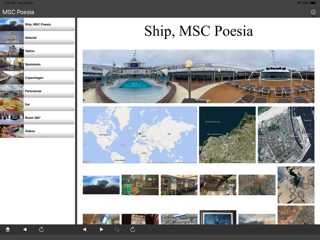
Task: Open the brown swirl pattern thumbnail
Action: pos(296,215)
